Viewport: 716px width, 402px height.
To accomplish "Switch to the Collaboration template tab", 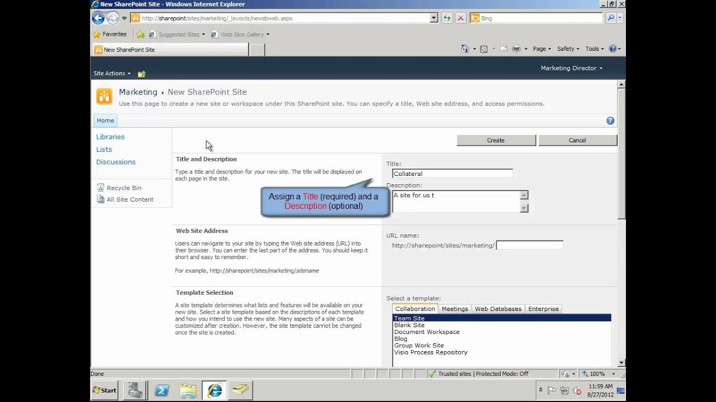I will pyautogui.click(x=415, y=309).
